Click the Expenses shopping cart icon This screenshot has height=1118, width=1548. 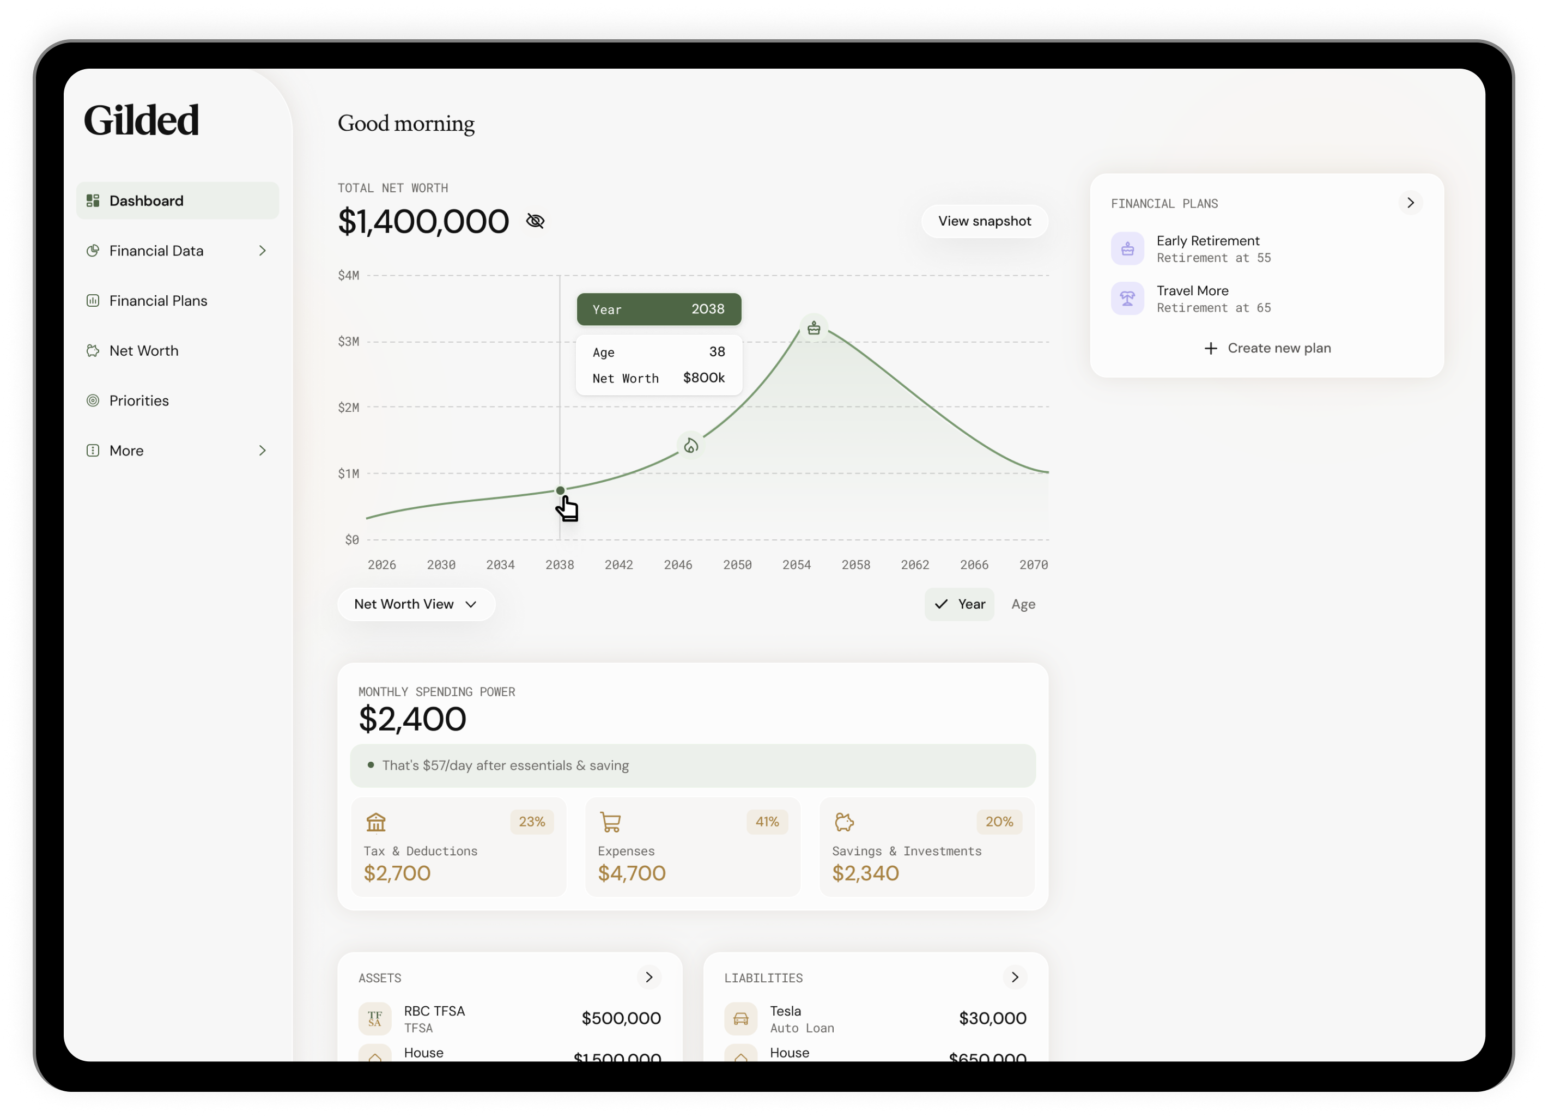(x=610, y=822)
